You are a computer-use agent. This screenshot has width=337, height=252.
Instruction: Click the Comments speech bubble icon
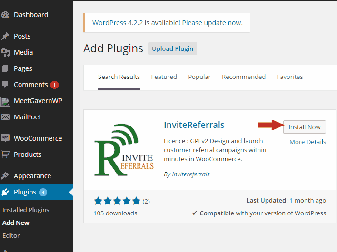[5, 84]
